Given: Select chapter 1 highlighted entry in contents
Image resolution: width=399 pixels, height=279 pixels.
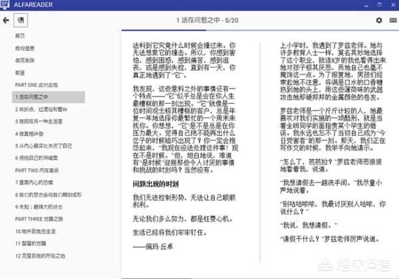Looking at the screenshot, I should 49,97.
